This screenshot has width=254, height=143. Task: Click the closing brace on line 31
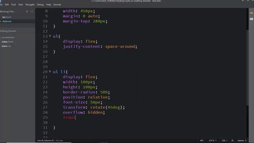(54, 128)
